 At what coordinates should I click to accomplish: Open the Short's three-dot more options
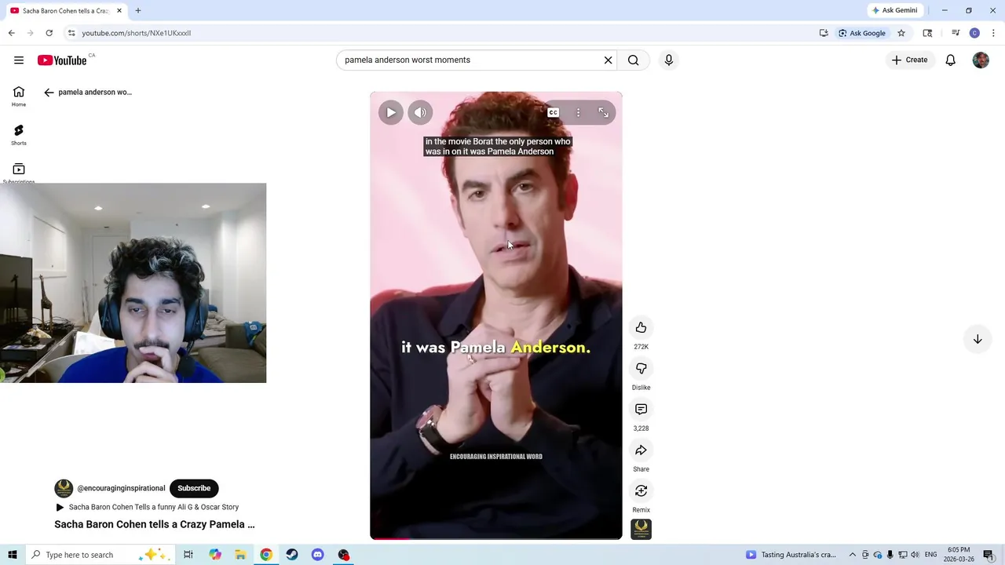[578, 112]
